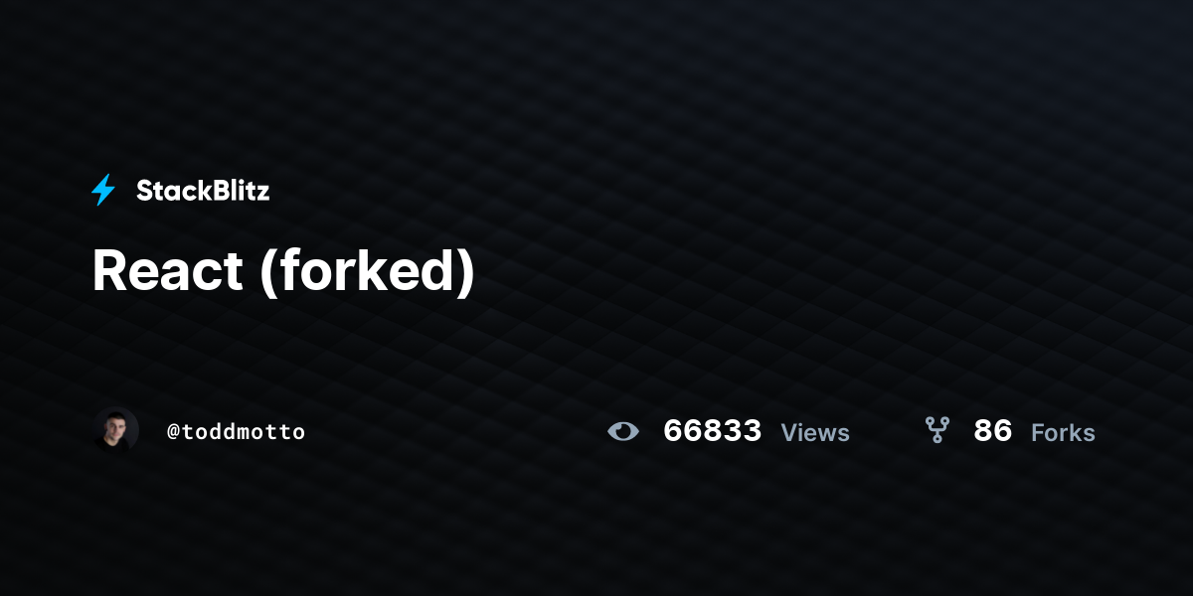Click the word (forked) in title
Viewport: 1193px width, 596px height.
368,272
